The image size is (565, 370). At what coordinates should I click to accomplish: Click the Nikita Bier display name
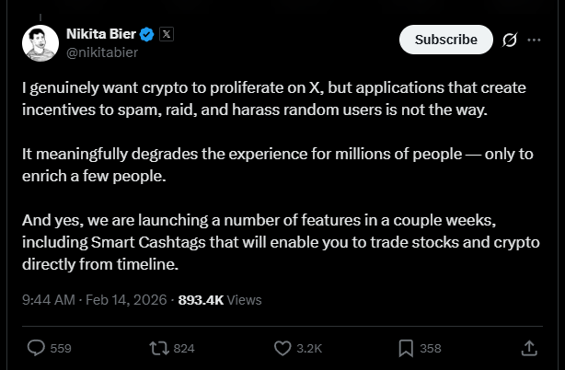point(100,34)
